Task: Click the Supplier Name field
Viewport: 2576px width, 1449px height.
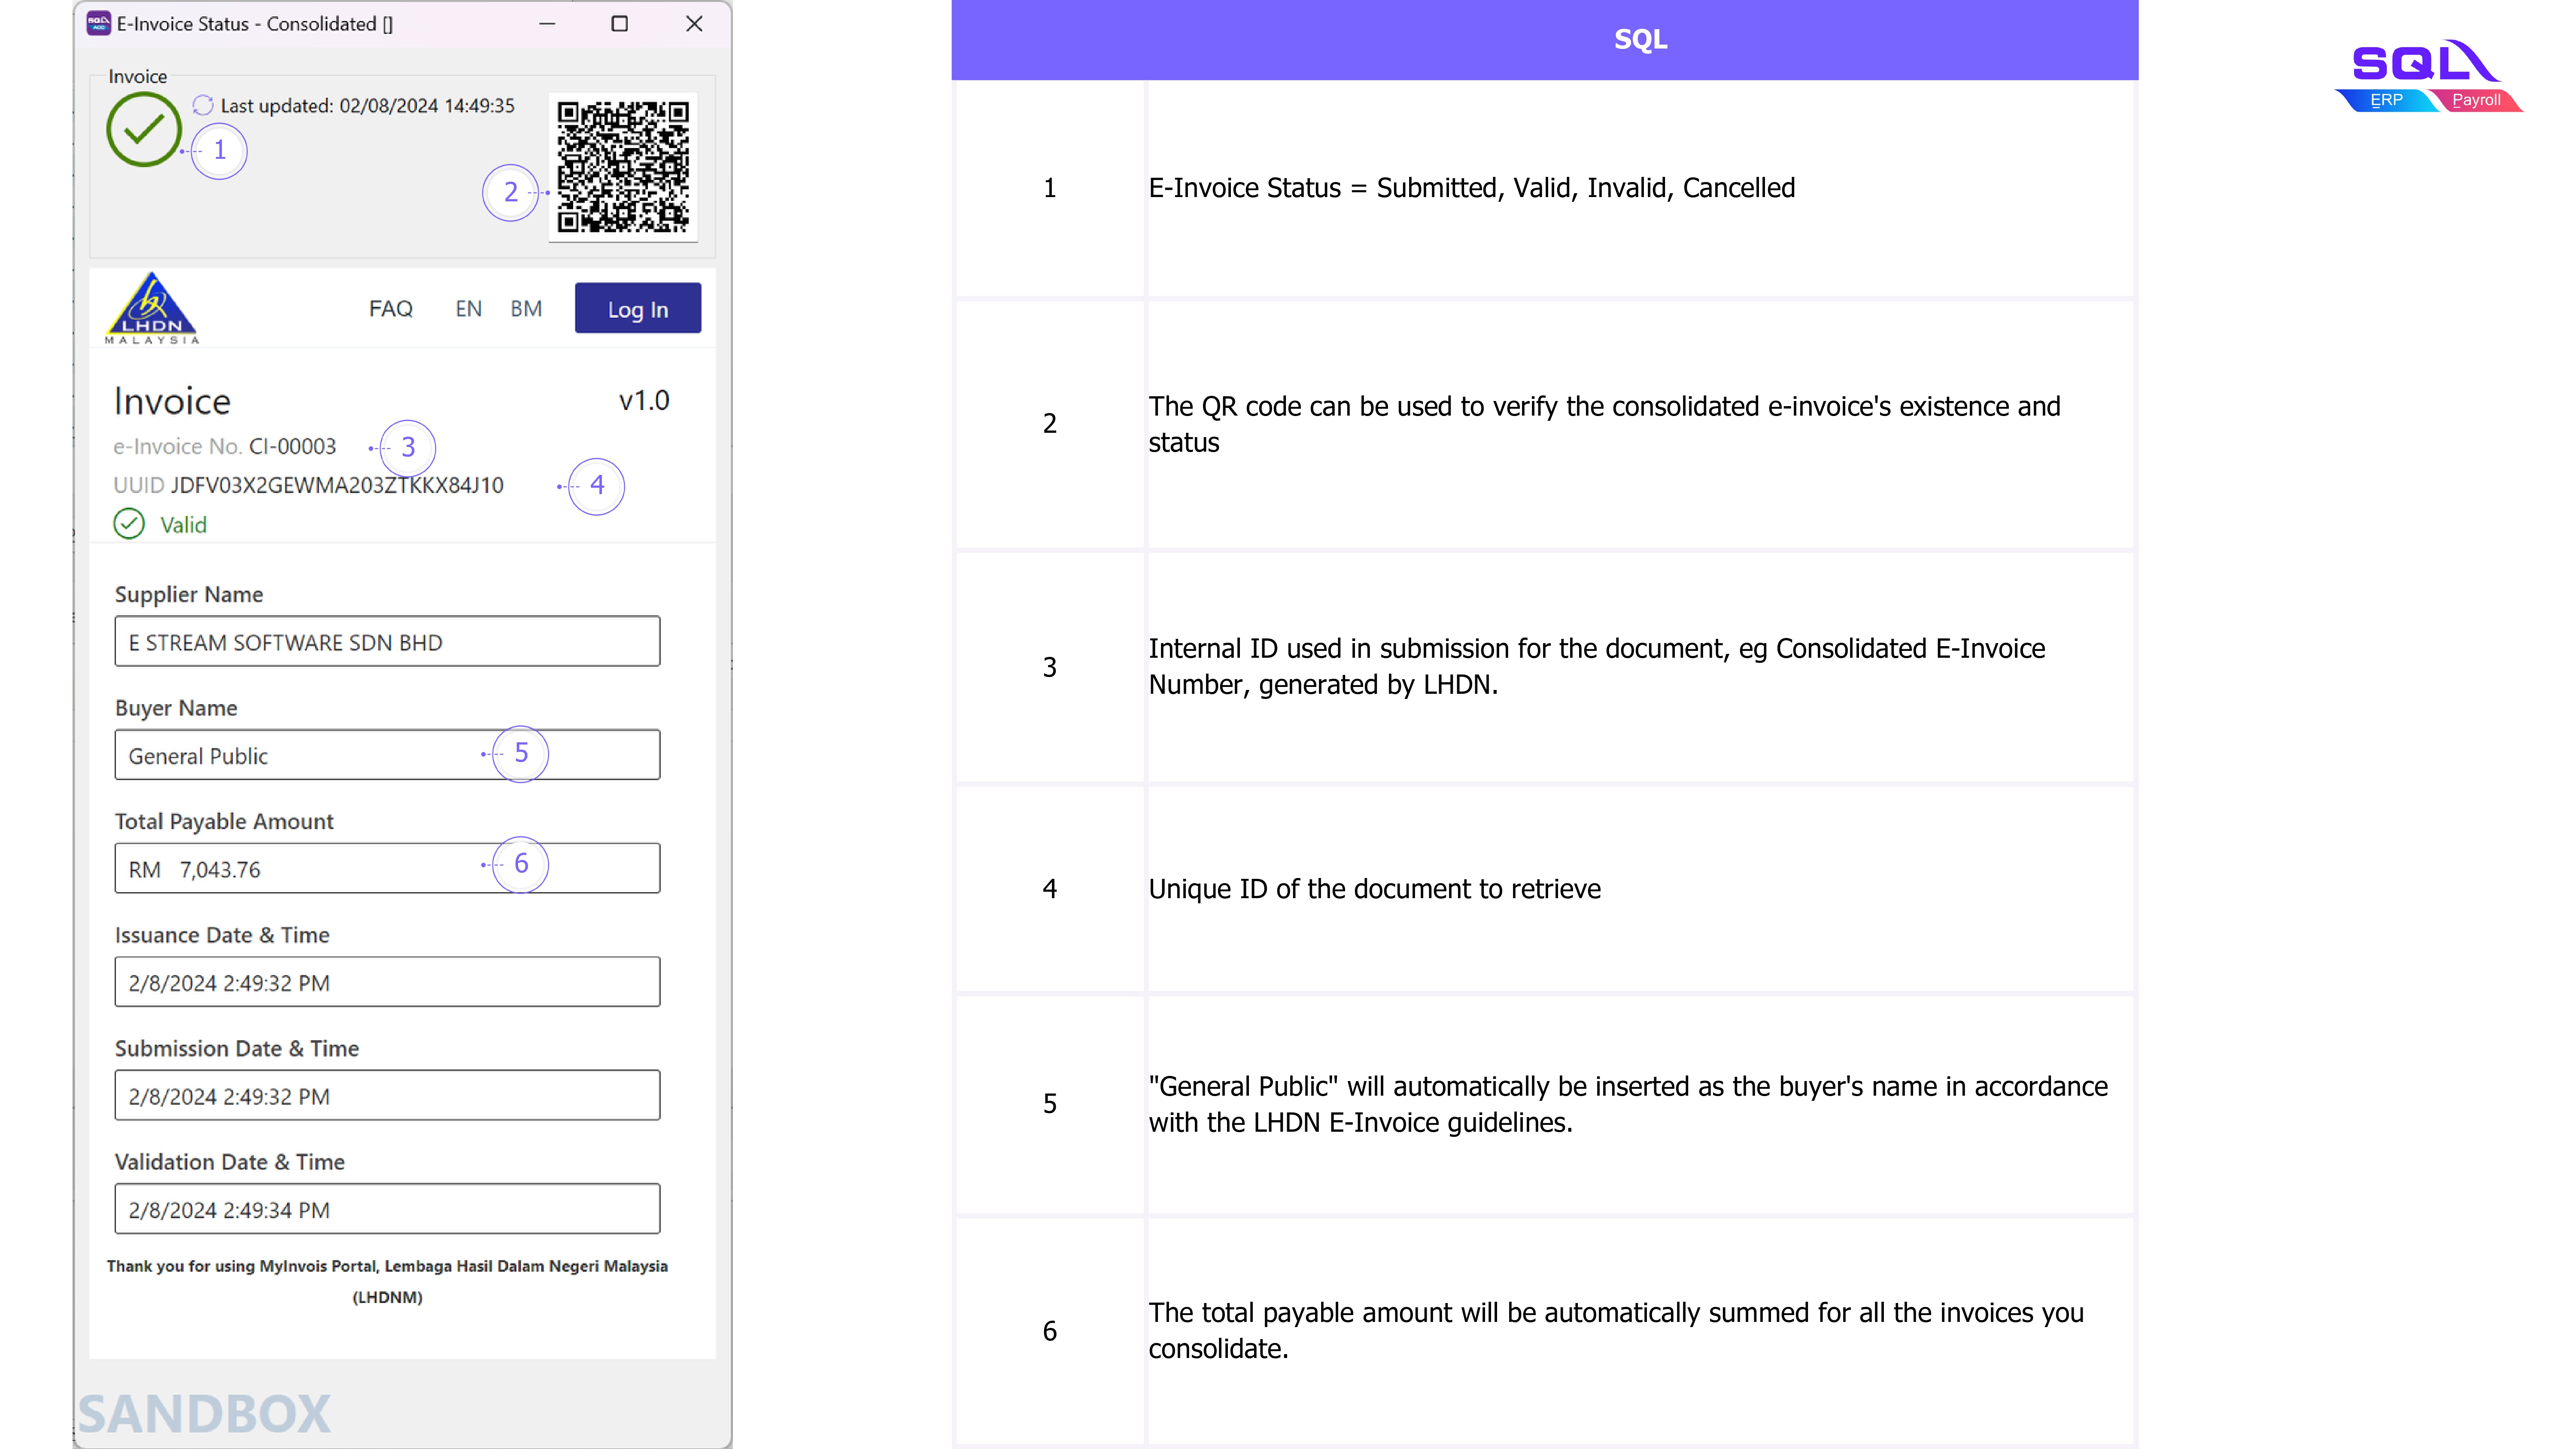Action: click(x=387, y=642)
